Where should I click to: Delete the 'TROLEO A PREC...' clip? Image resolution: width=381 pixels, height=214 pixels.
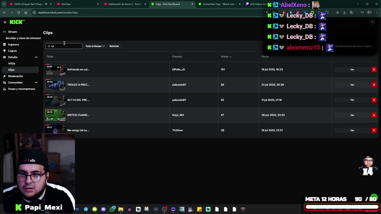point(374,85)
